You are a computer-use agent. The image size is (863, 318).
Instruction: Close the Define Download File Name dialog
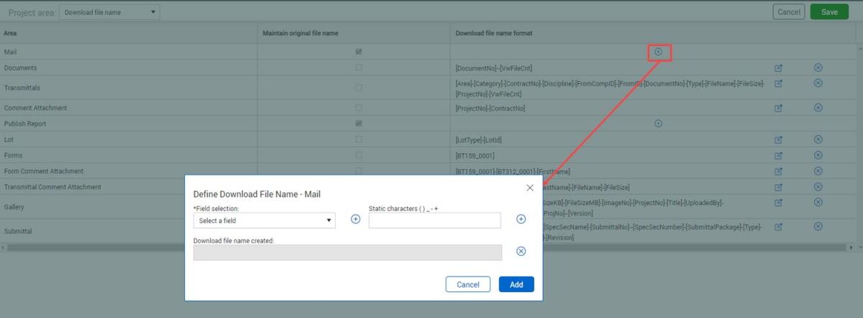tap(530, 188)
